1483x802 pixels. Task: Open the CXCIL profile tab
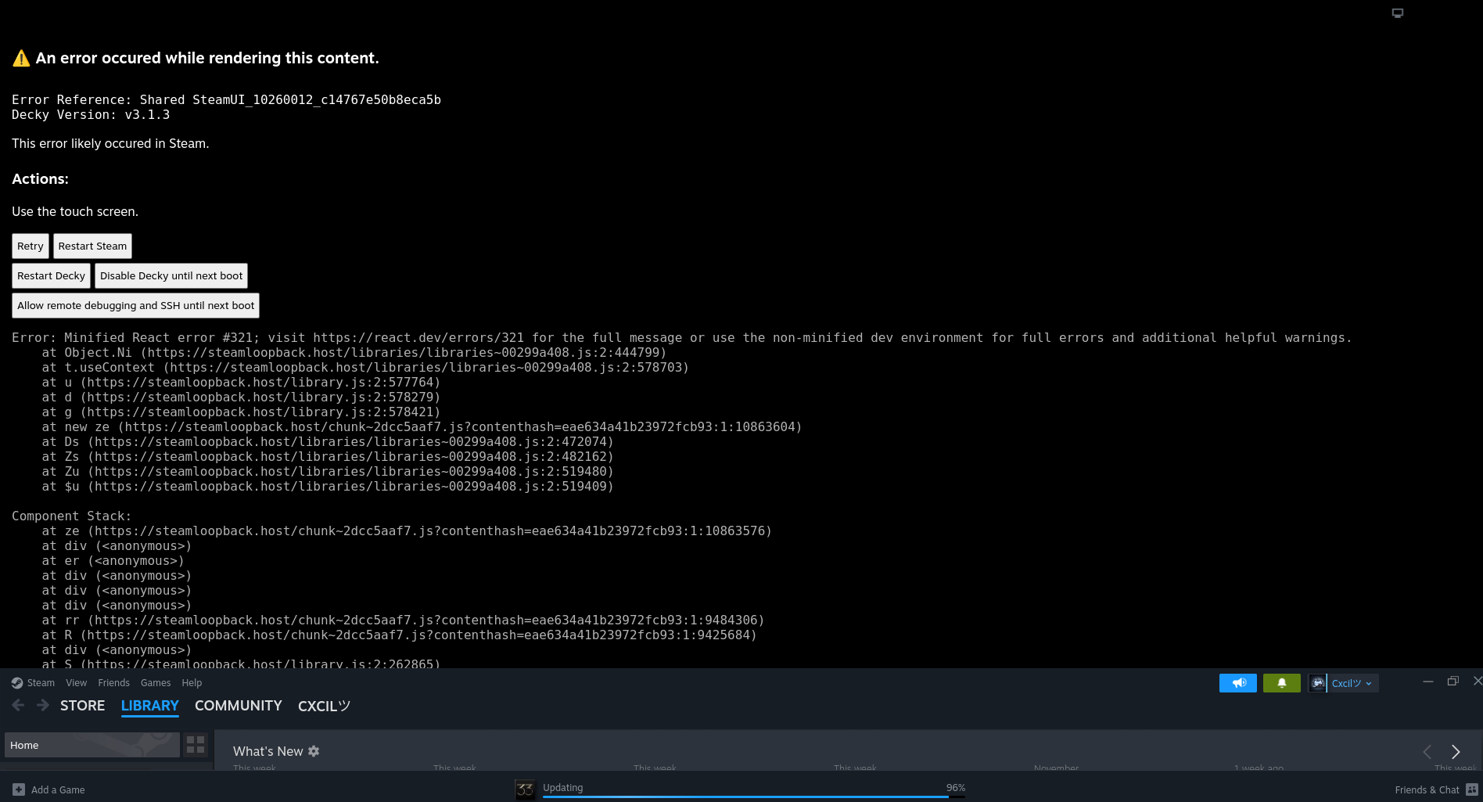pyautogui.click(x=324, y=706)
